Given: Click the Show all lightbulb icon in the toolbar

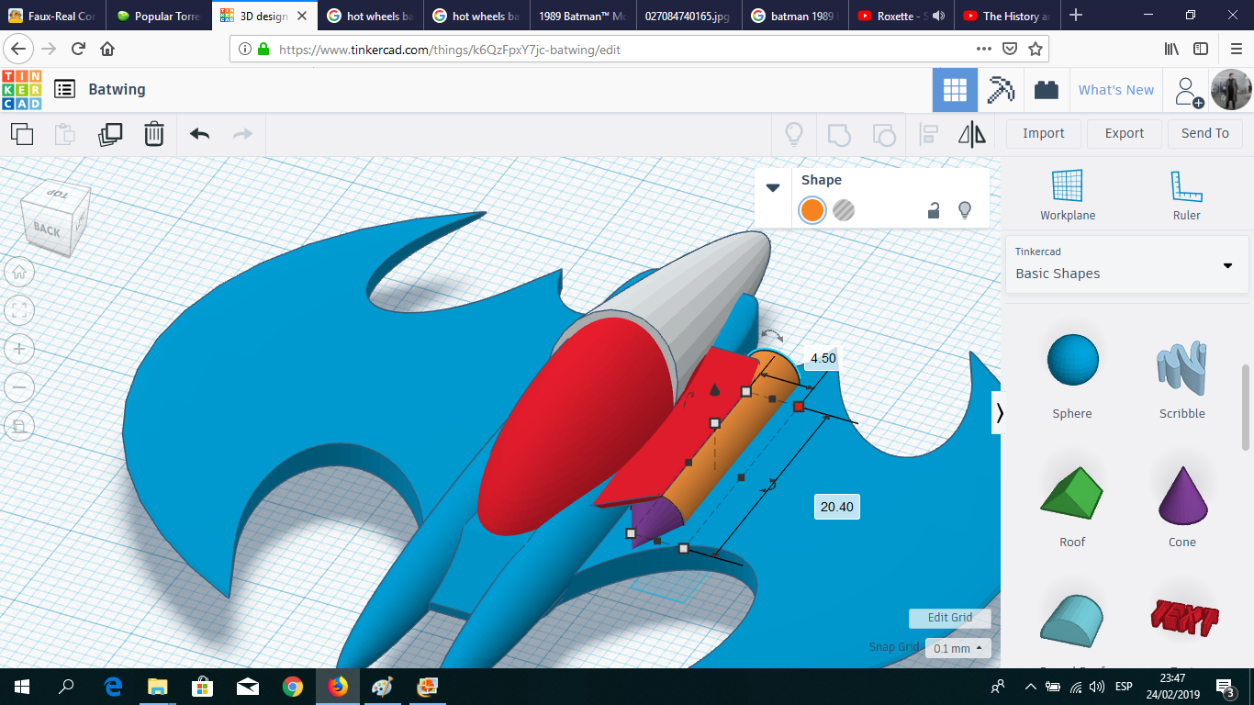Looking at the screenshot, I should pos(794,135).
